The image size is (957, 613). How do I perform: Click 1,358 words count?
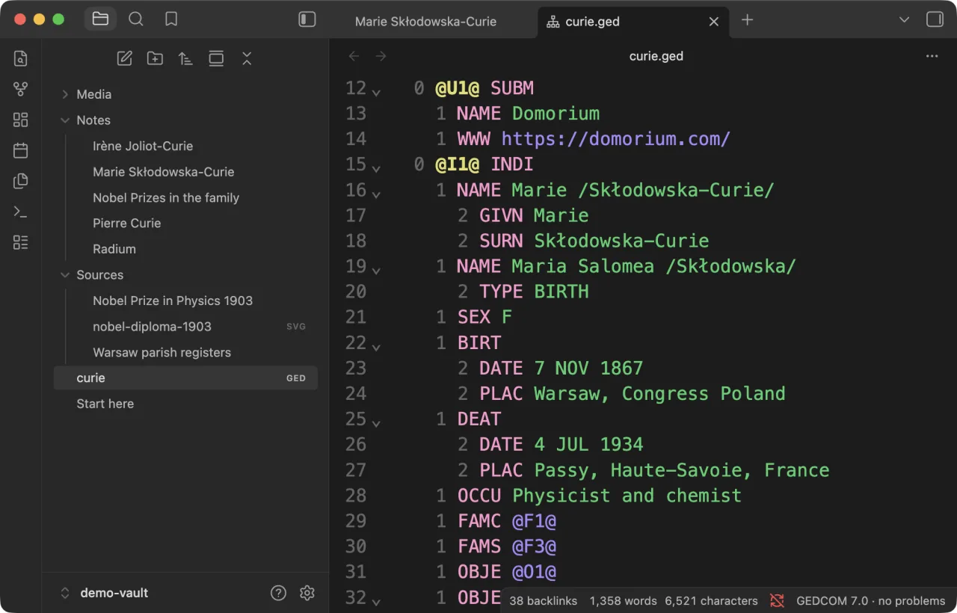[623, 600]
